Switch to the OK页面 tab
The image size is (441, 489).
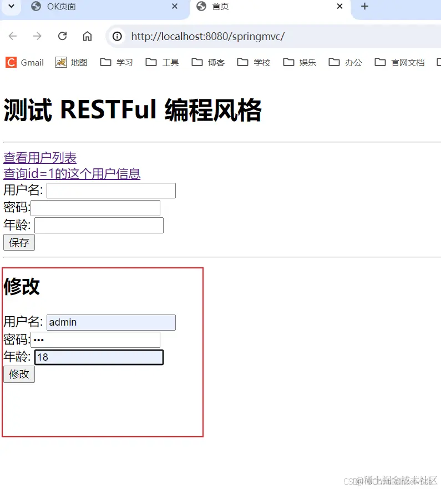coord(105,7)
